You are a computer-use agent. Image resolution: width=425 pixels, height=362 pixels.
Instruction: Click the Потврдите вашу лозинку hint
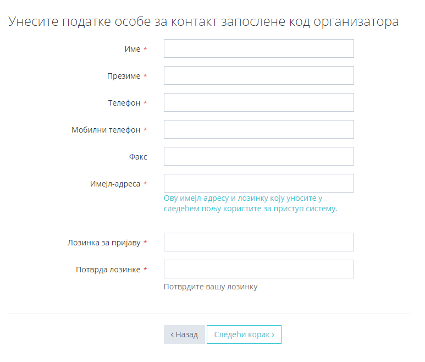pyautogui.click(x=211, y=287)
